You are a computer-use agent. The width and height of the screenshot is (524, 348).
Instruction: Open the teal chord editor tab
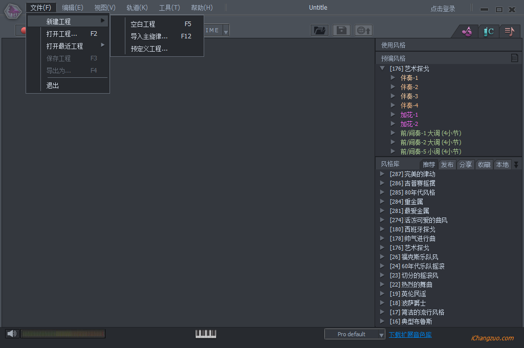[x=488, y=31]
